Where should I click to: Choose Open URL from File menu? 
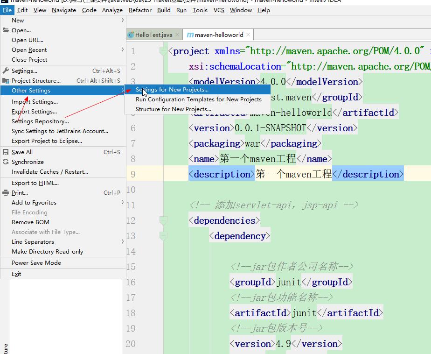pyautogui.click(x=63, y=40)
